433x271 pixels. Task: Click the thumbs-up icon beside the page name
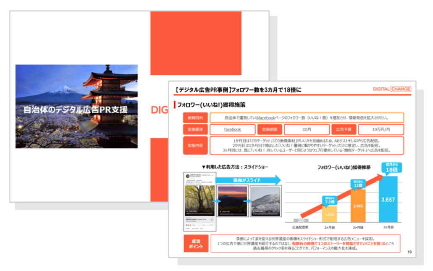(212, 219)
